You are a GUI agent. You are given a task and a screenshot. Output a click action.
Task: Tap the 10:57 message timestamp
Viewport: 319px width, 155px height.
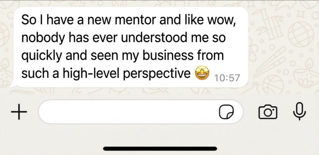click(227, 78)
